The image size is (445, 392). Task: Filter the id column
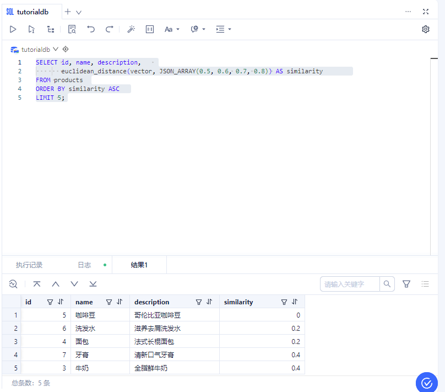[50, 302]
